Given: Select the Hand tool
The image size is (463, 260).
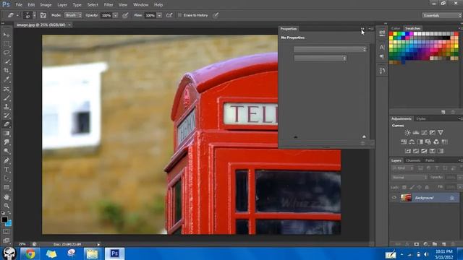Looking at the screenshot, I should click(7, 197).
